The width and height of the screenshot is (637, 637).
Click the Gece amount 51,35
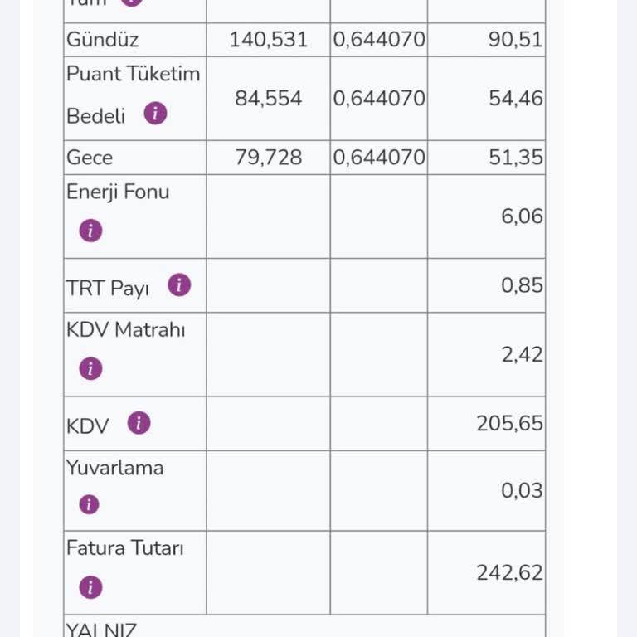[x=516, y=158]
